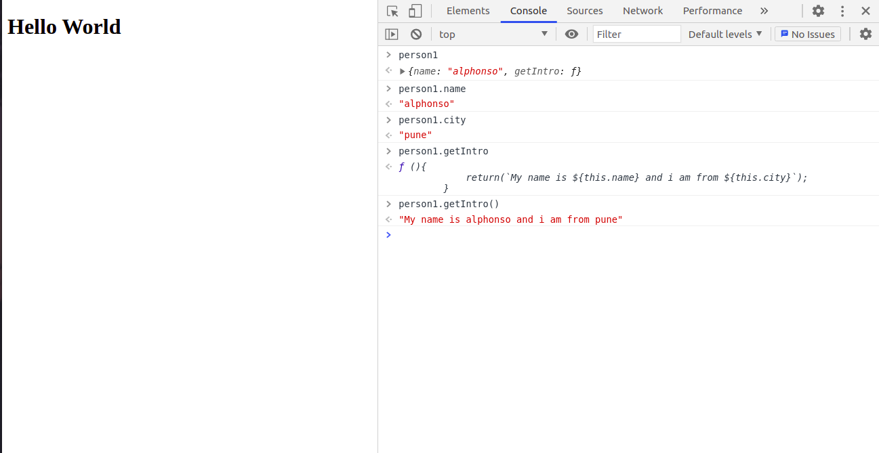Click into the console Filter field

point(636,34)
